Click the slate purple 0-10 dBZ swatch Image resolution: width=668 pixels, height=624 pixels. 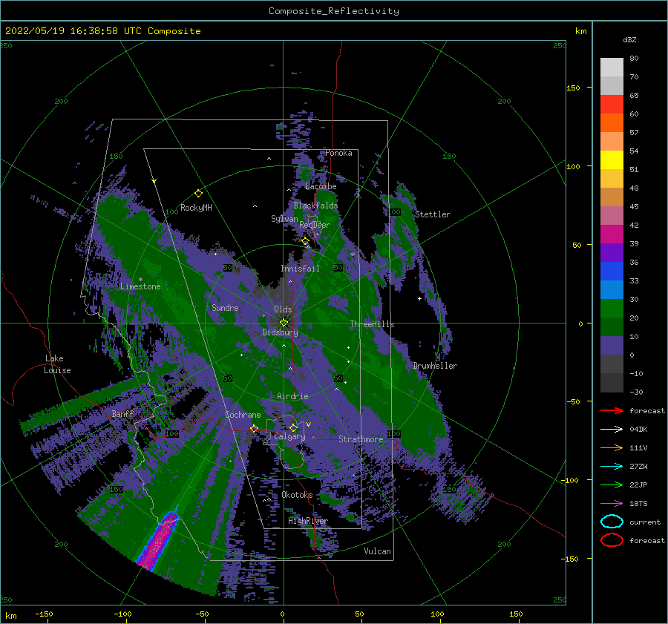pyautogui.click(x=612, y=346)
